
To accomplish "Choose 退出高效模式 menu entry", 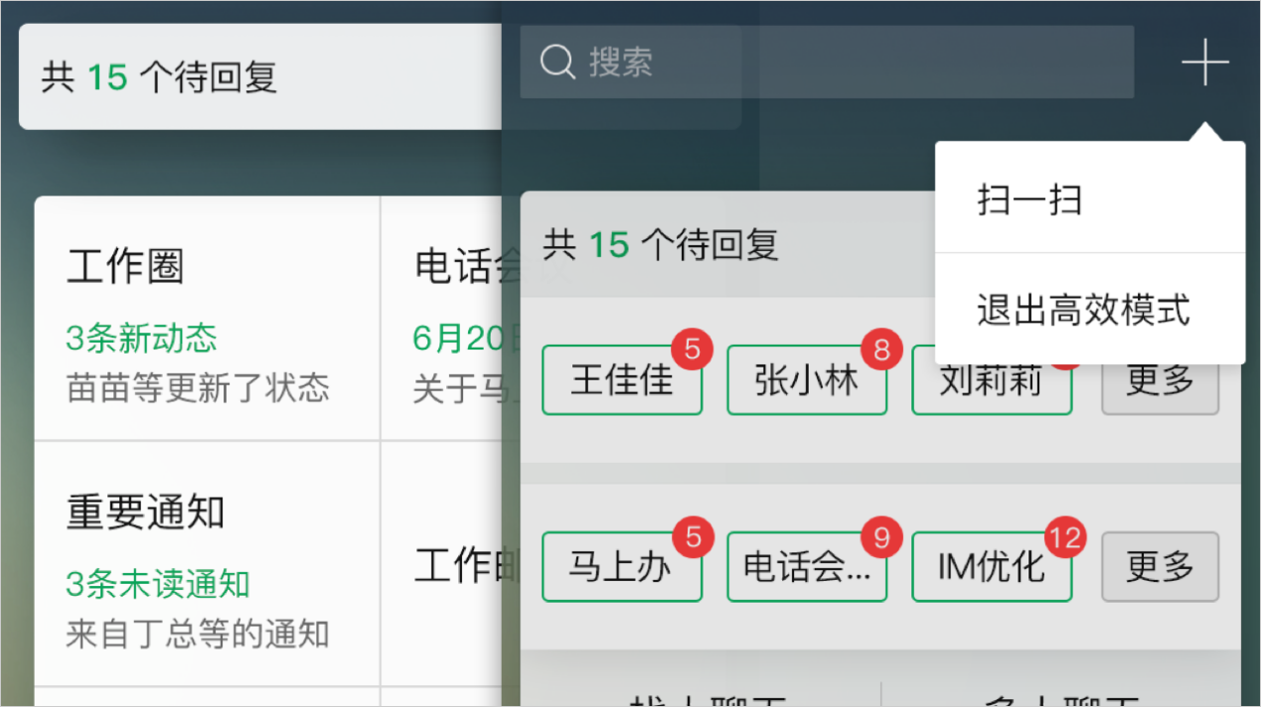I will [1083, 311].
